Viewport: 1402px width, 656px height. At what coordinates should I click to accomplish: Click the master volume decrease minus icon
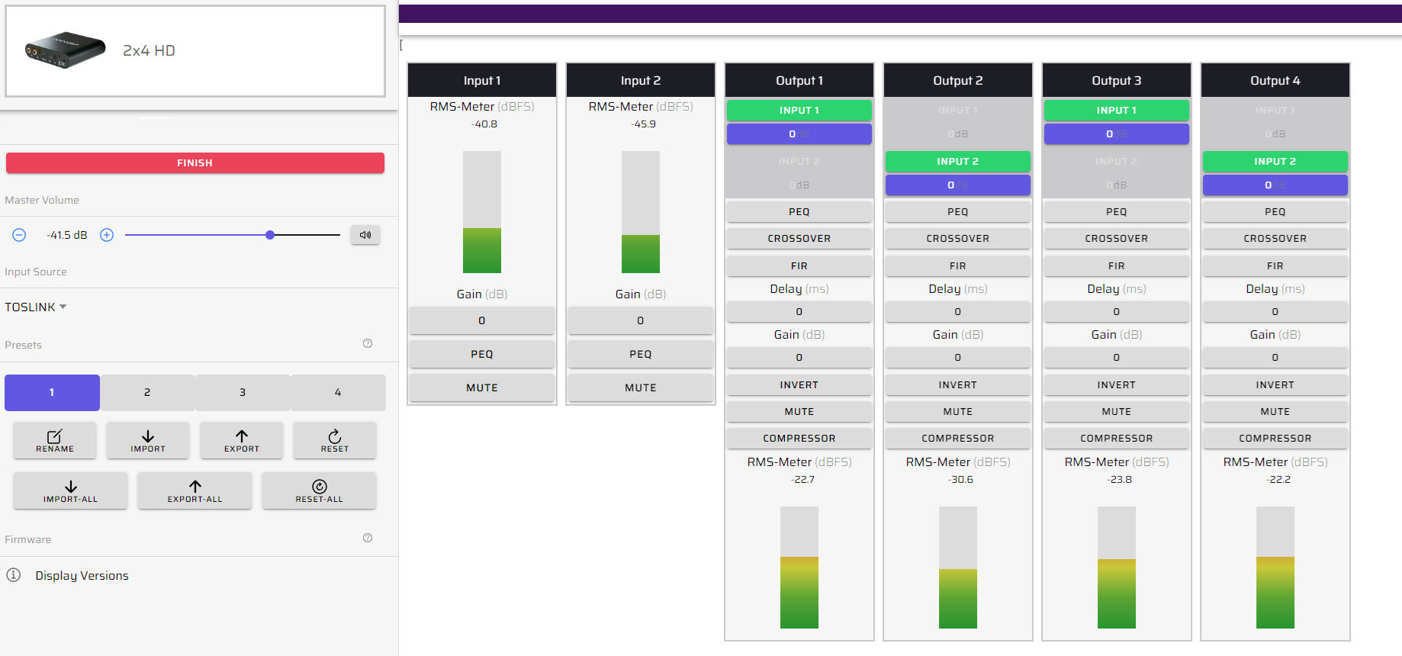[19, 235]
